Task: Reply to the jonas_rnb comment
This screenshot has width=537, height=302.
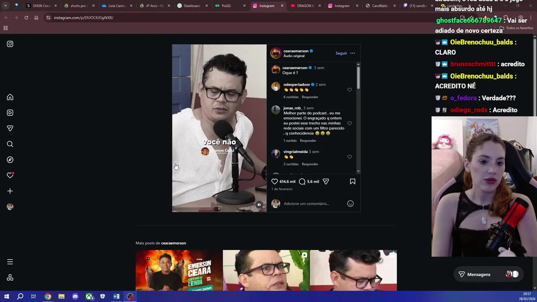Action: pos(308,141)
